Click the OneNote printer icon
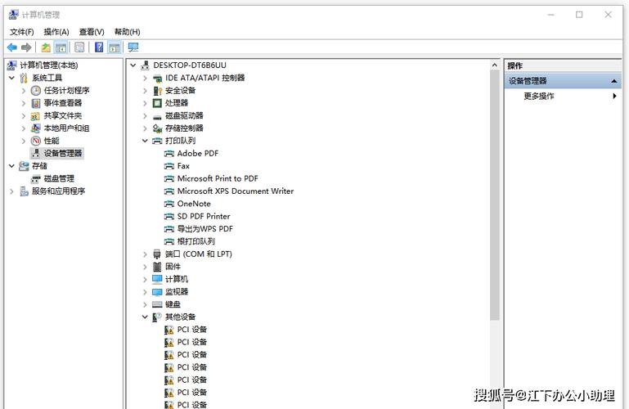629x409 pixels. (x=168, y=204)
